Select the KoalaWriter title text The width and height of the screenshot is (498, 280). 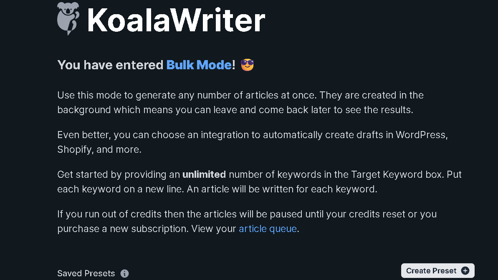(175, 19)
